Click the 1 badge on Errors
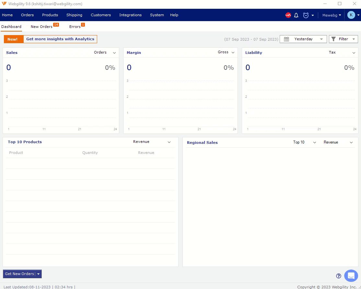This screenshot has width=361, height=289. [x=83, y=24]
